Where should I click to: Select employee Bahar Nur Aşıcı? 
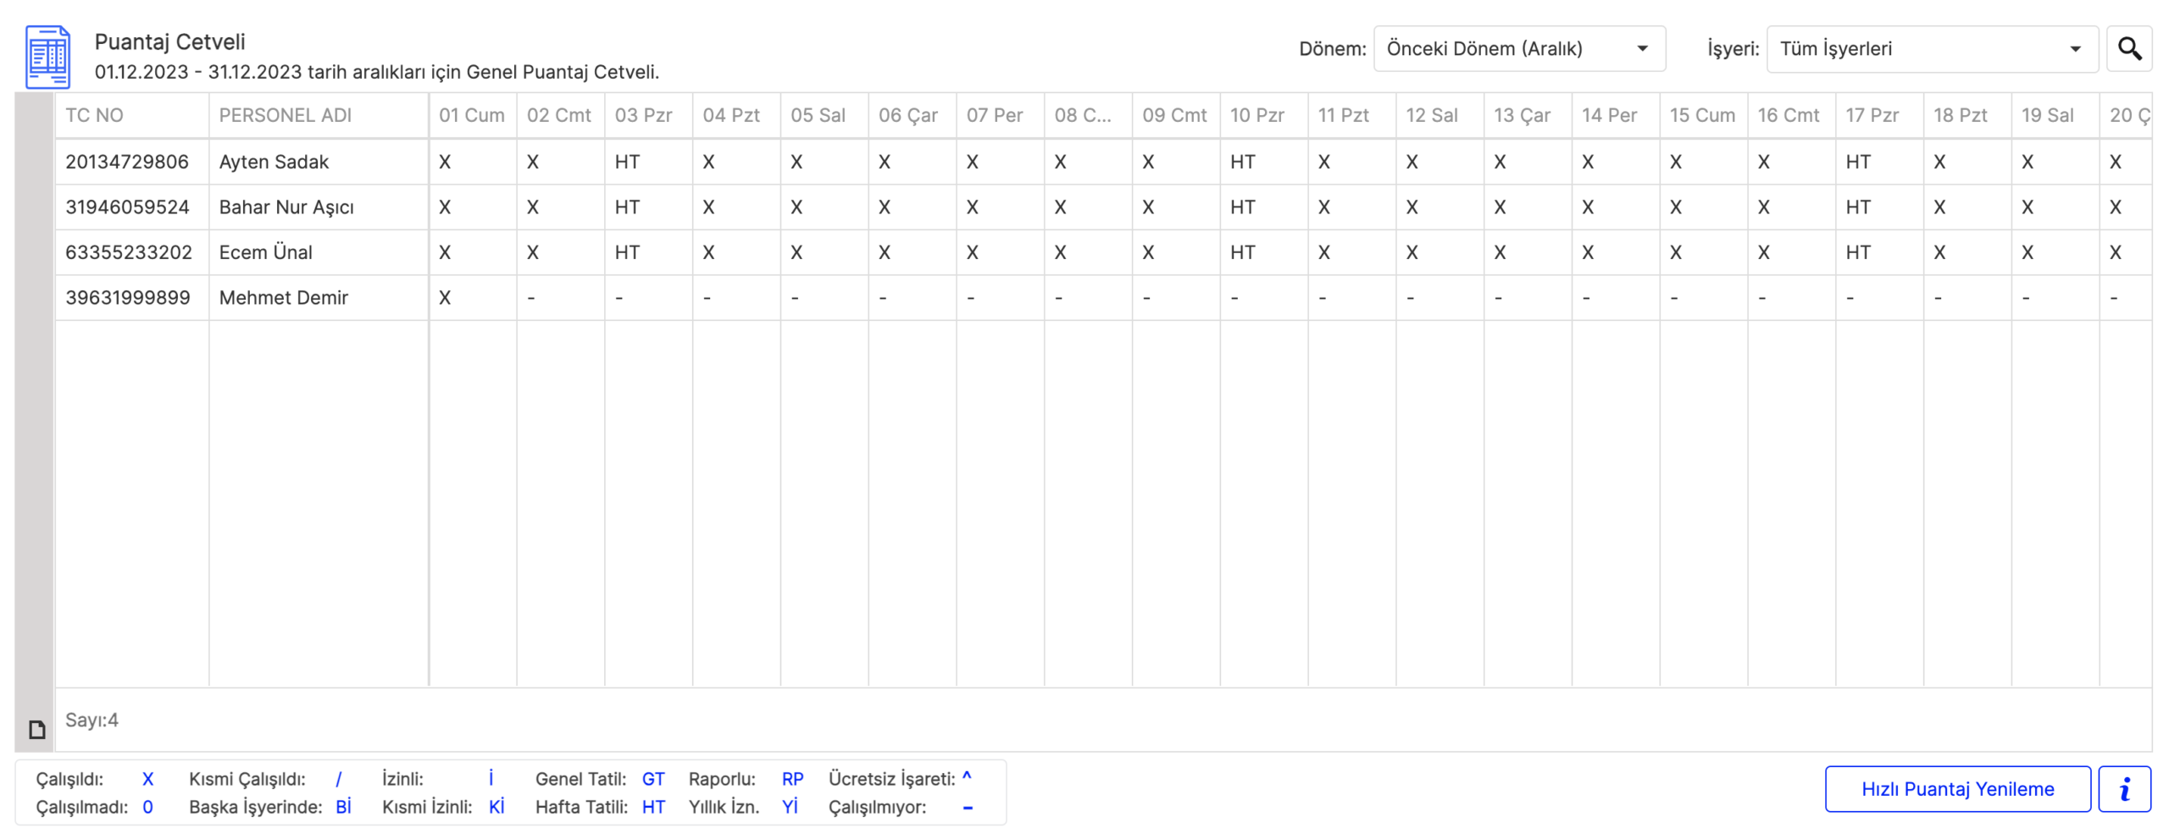coord(286,207)
